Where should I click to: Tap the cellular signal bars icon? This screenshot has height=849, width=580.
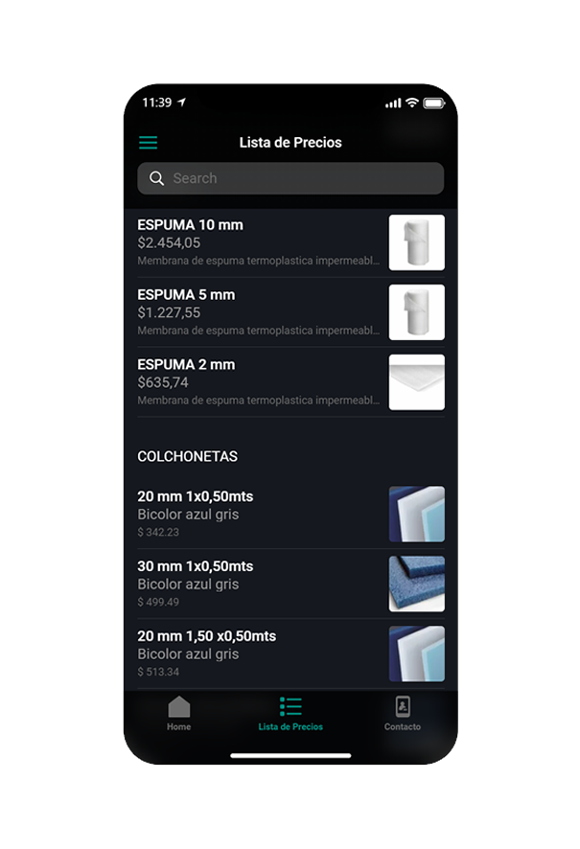393,103
